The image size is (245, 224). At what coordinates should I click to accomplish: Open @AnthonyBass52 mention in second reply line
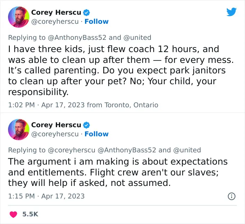127,150
